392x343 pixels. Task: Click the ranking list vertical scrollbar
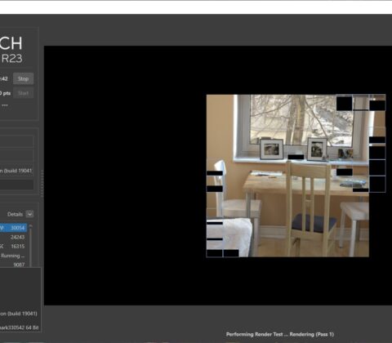coord(30,246)
